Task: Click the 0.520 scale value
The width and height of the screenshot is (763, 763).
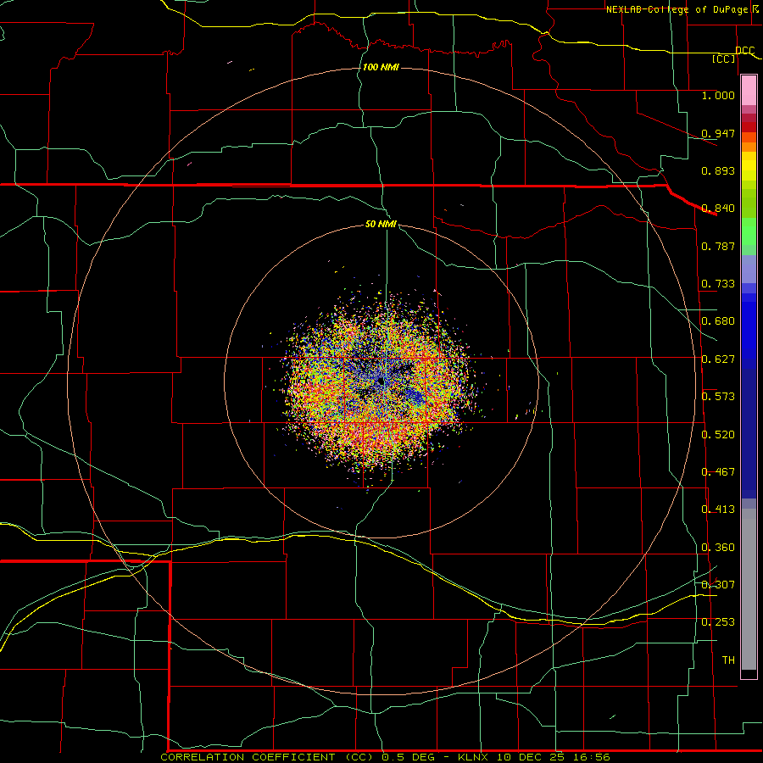Action: pyautogui.click(x=718, y=435)
